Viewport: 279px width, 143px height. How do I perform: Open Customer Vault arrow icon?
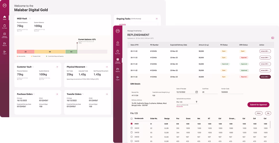[57, 67]
